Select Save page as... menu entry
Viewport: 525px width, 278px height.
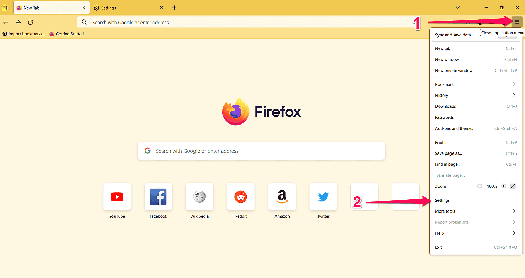pyautogui.click(x=476, y=153)
